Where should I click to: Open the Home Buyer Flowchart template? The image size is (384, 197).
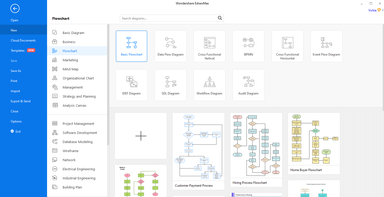coord(314,144)
